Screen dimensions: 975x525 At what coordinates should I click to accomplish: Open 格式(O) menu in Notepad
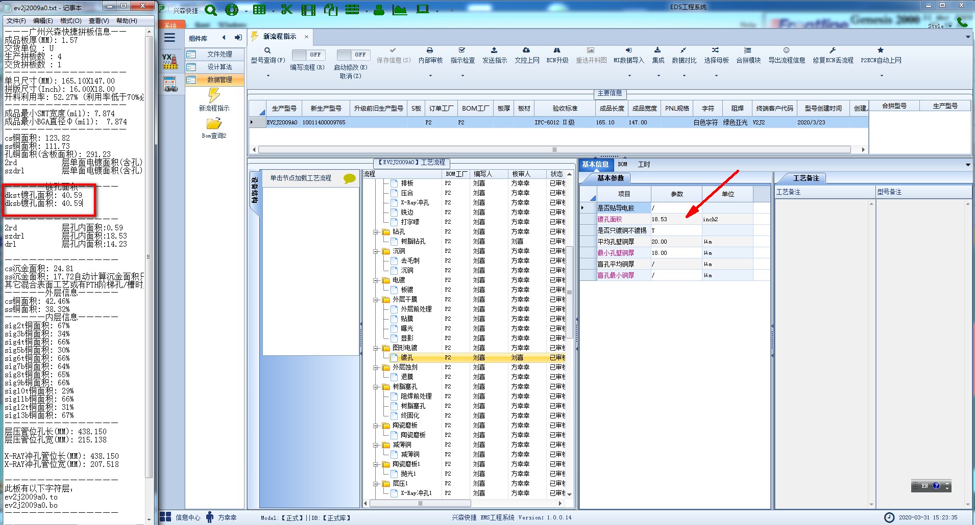tap(71, 21)
